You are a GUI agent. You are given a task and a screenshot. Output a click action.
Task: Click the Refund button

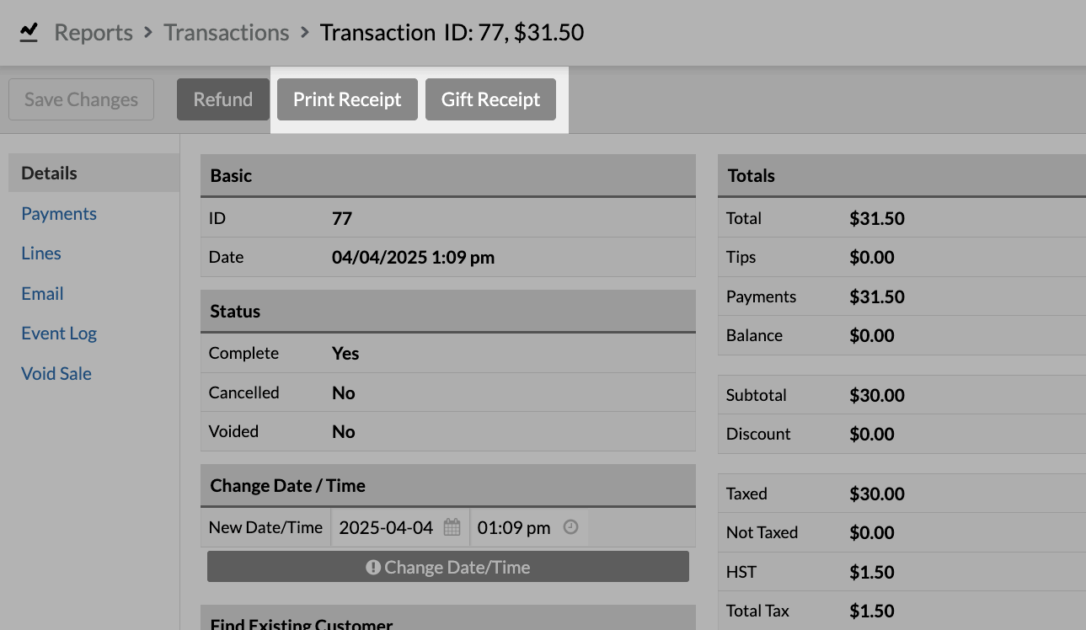223,99
